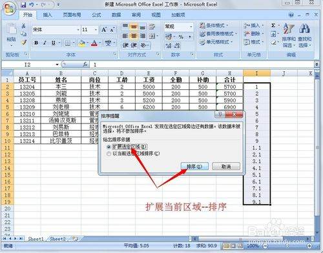This screenshot has height=253, width=323.
Task: Open Cell Styles dropdown
Action: tap(216, 42)
